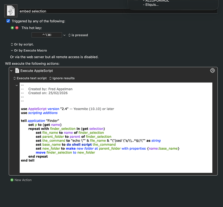
Task: Click the AppleScript document icon in action header
Action: tap(17, 71)
